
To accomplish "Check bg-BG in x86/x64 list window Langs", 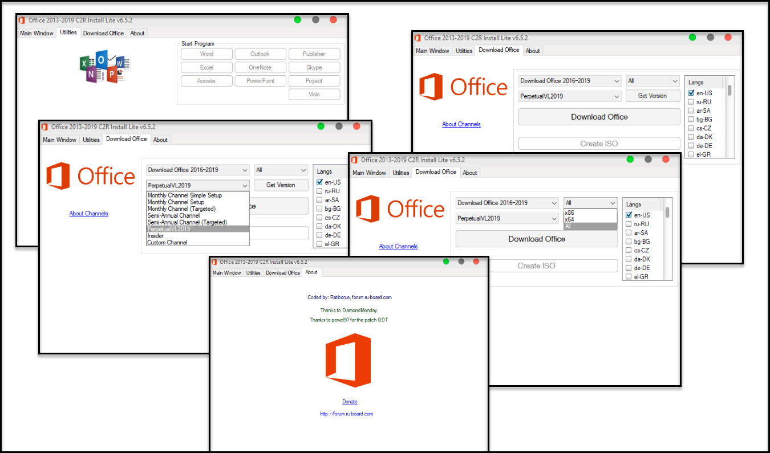I will [x=629, y=242].
